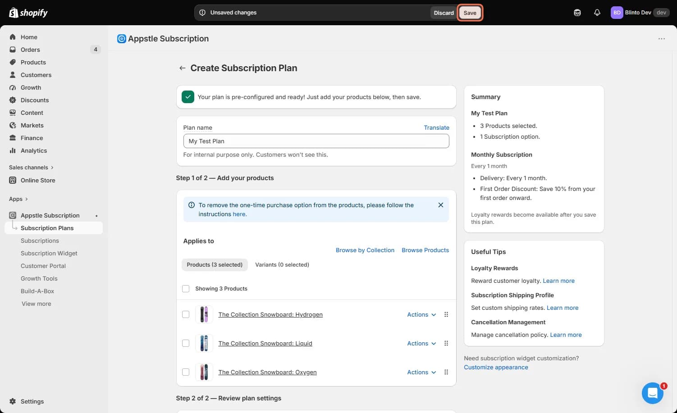Screen dimensions: 677x413
Task: Open Actions dropdown for Snowboard: Liquid
Action: (421, 343)
